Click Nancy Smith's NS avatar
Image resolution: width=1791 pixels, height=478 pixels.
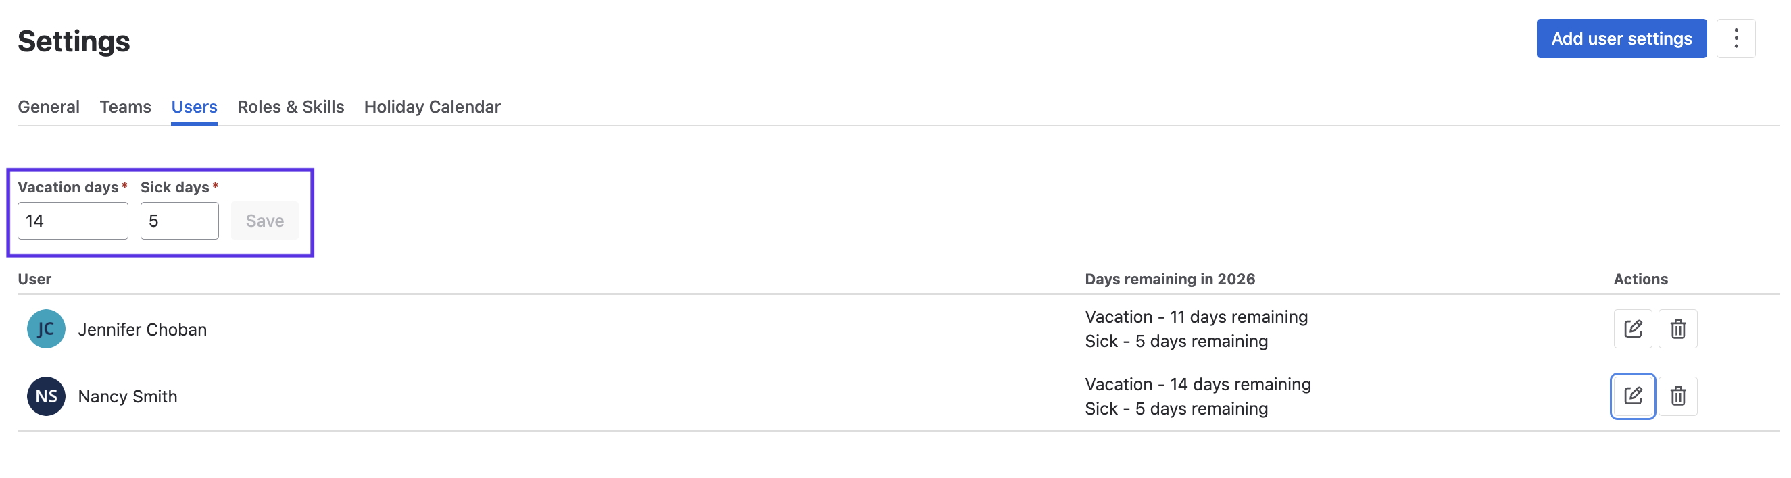pos(46,396)
